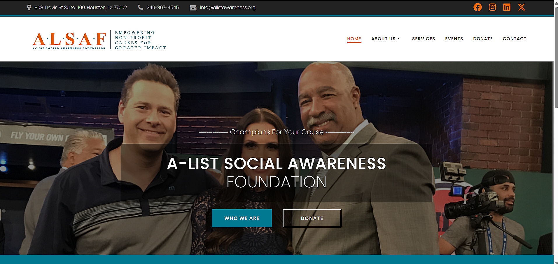This screenshot has height=264, width=558.
Task: Open the Instagram social icon
Action: coord(492,7)
